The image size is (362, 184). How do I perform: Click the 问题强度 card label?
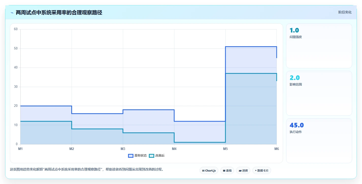(x=296, y=37)
